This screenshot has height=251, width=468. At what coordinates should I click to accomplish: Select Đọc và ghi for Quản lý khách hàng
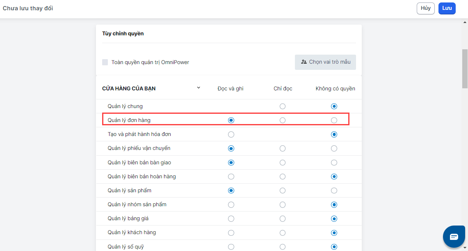click(x=231, y=233)
